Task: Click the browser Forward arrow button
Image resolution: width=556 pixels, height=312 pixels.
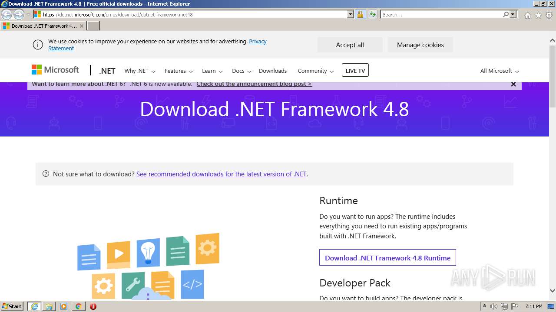Action: pos(19,15)
